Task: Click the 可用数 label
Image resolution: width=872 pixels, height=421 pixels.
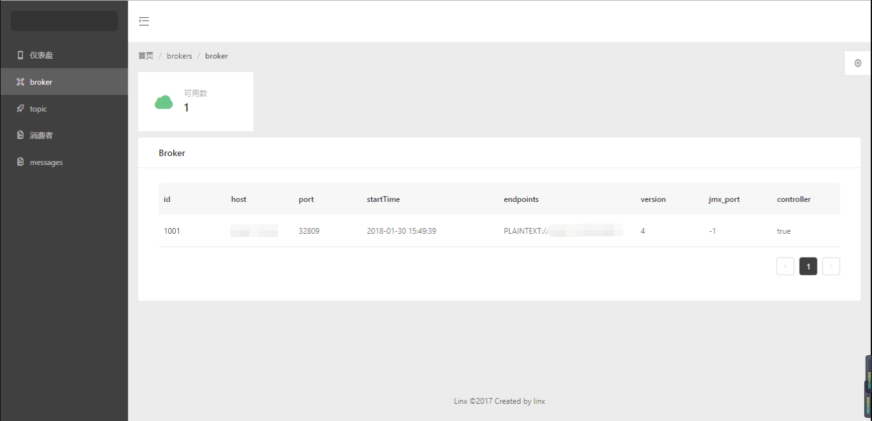Action: (x=196, y=93)
